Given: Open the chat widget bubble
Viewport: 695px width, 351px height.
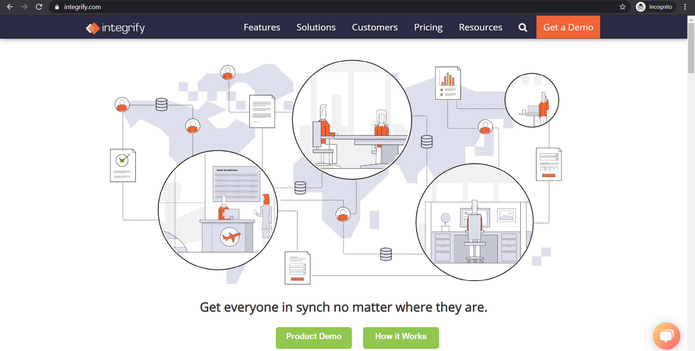Looking at the screenshot, I should [666, 336].
